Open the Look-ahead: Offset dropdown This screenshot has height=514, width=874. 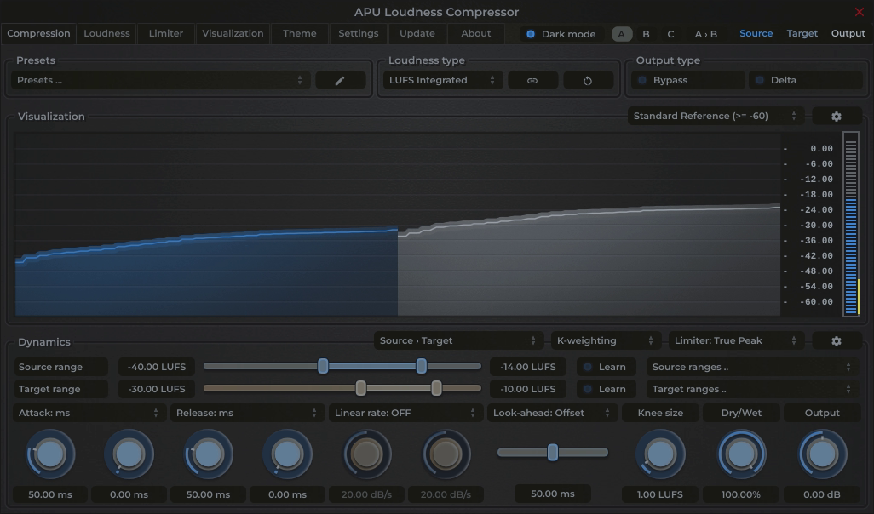tap(552, 414)
